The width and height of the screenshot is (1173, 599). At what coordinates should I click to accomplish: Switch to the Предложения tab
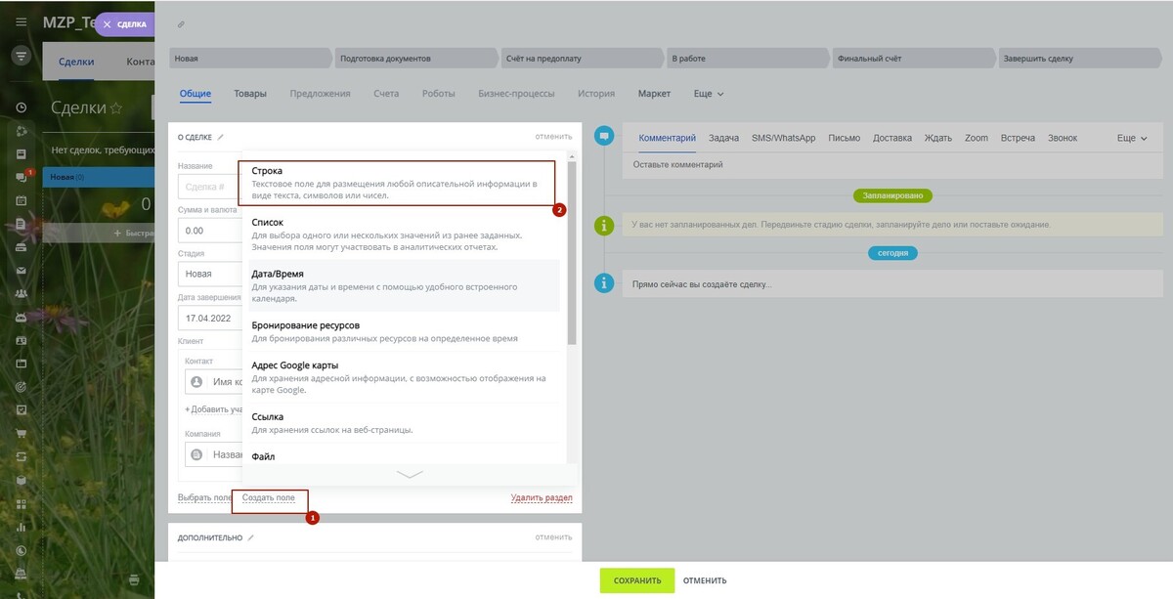320,94
